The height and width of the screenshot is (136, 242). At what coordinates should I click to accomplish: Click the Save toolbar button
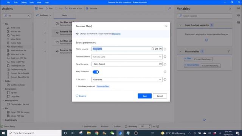pyautogui.click(x=39, y=8)
